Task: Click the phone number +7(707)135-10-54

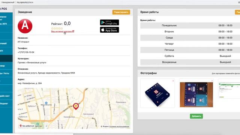Action: click(26, 52)
